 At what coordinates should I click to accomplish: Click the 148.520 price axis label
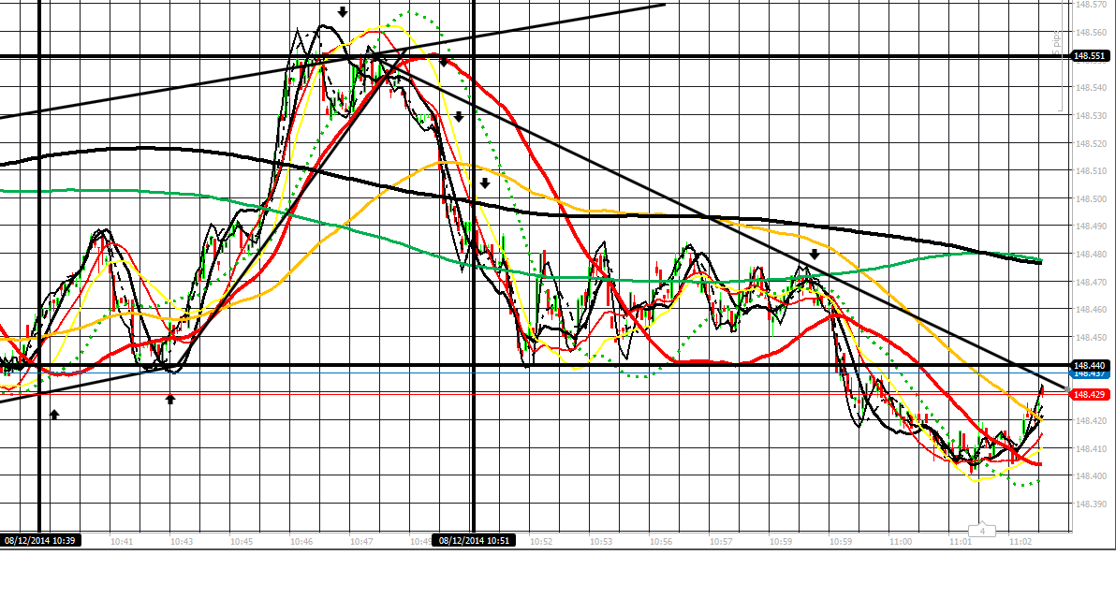pyautogui.click(x=1091, y=144)
